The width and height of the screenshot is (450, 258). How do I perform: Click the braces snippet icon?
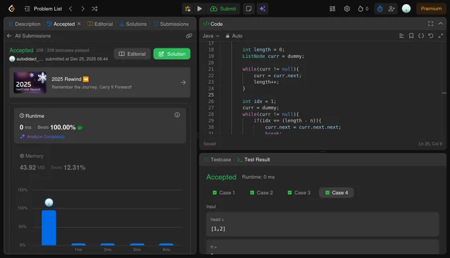click(x=421, y=36)
